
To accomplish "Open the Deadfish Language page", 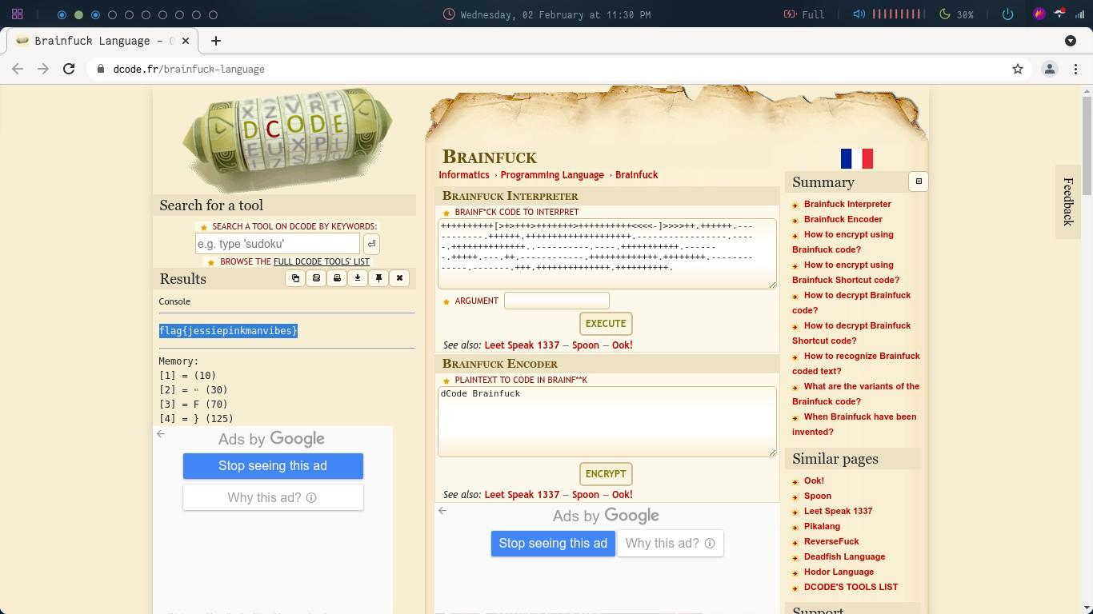I will point(844,556).
